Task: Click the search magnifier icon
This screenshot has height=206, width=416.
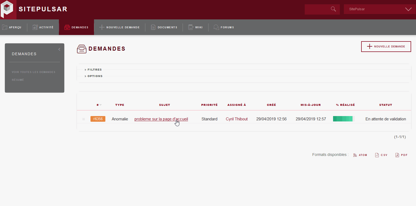Action: pyautogui.click(x=333, y=9)
